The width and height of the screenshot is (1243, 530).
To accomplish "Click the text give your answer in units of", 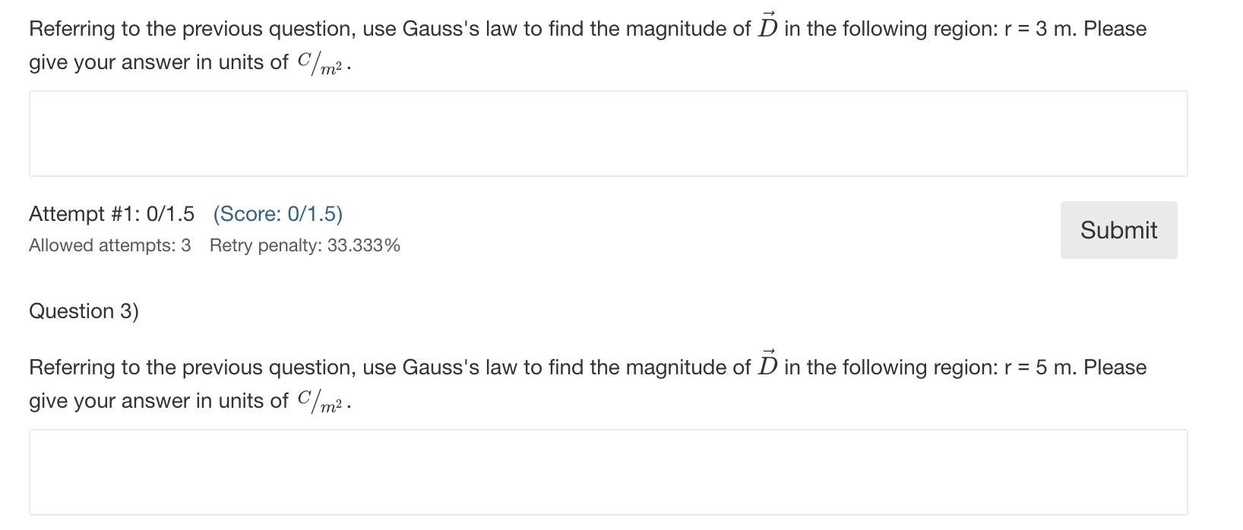I will coord(158,62).
